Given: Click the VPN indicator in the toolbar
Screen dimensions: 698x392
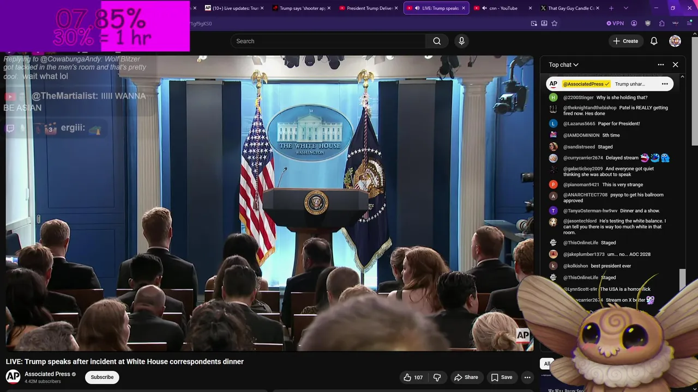Looking at the screenshot, I should click(x=615, y=23).
